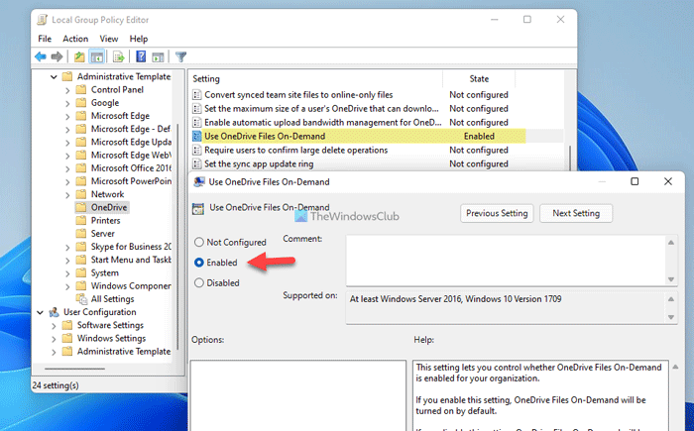The width and height of the screenshot is (694, 431).
Task: Open the View menu
Action: (x=108, y=39)
